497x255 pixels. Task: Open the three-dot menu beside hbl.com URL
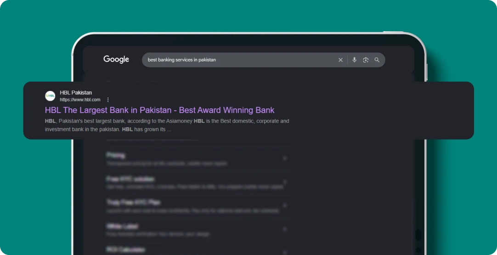pos(108,100)
